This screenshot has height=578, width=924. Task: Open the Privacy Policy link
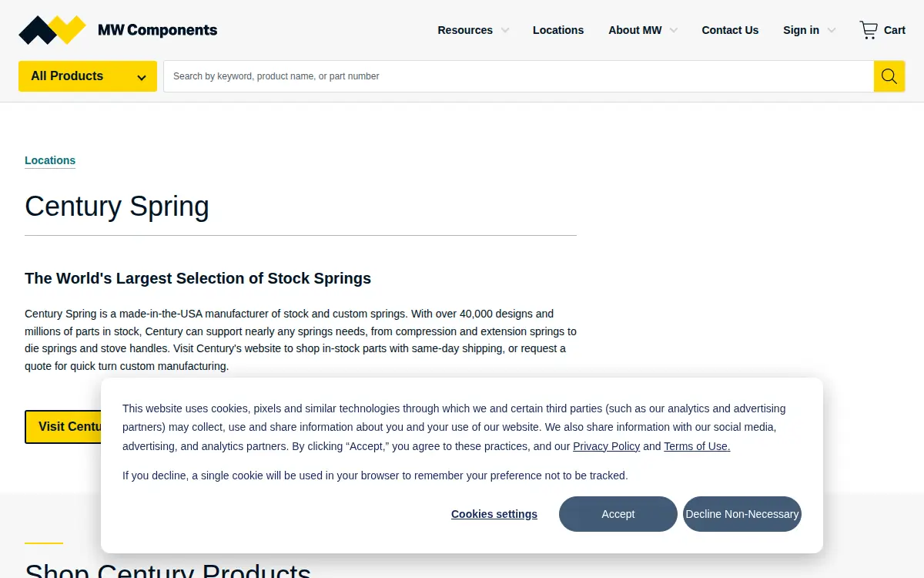[607, 446]
